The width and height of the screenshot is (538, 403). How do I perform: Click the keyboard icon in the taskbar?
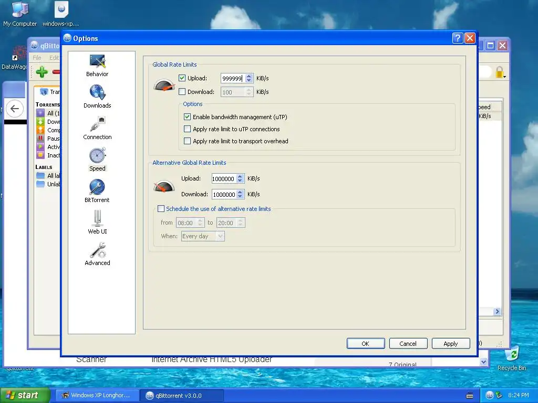pyautogui.click(x=470, y=396)
